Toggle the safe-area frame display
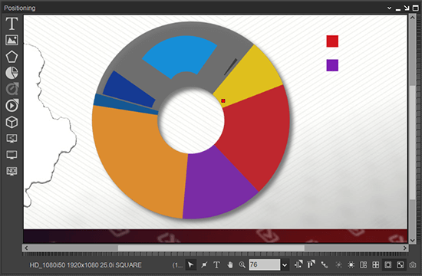 tap(387, 265)
